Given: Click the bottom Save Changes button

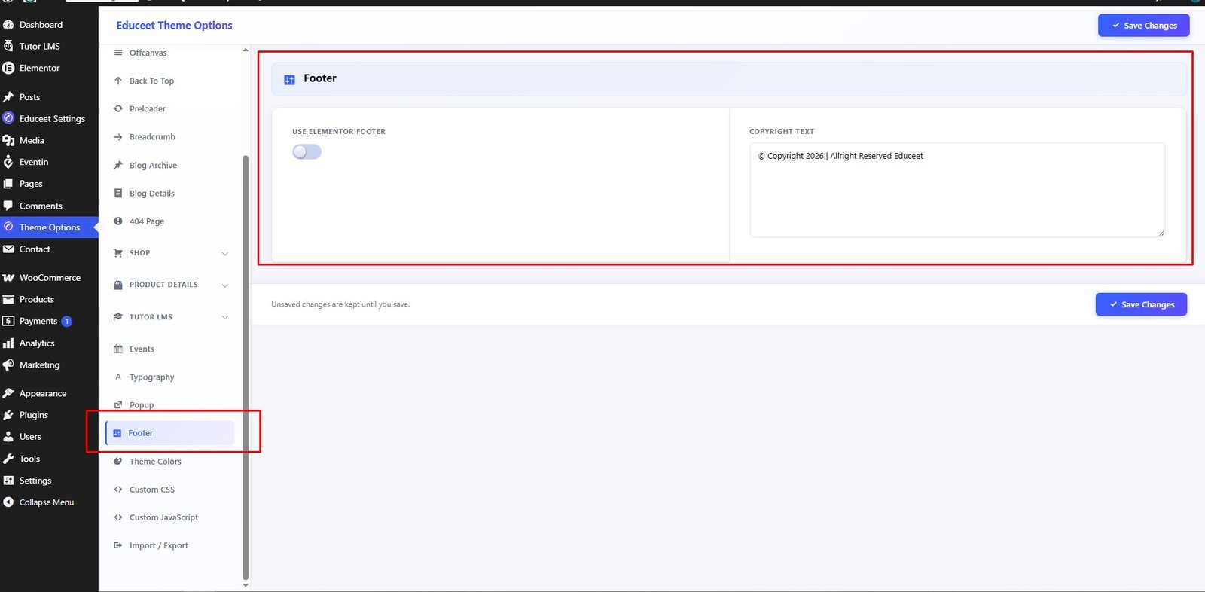Looking at the screenshot, I should (x=1141, y=304).
